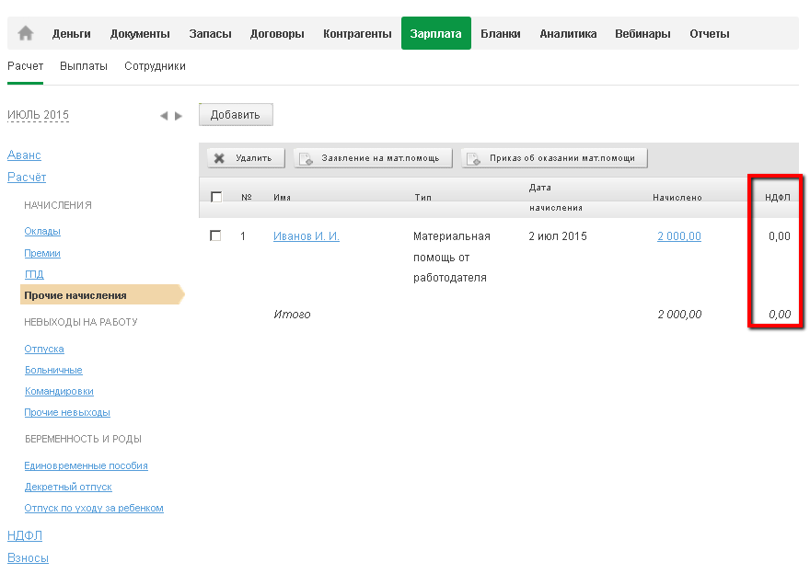Open employee Иванов И. И. link
This screenshot has height=574, width=810.
tap(307, 235)
